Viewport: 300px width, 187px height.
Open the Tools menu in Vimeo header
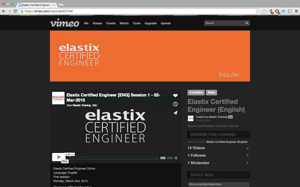[136, 23]
